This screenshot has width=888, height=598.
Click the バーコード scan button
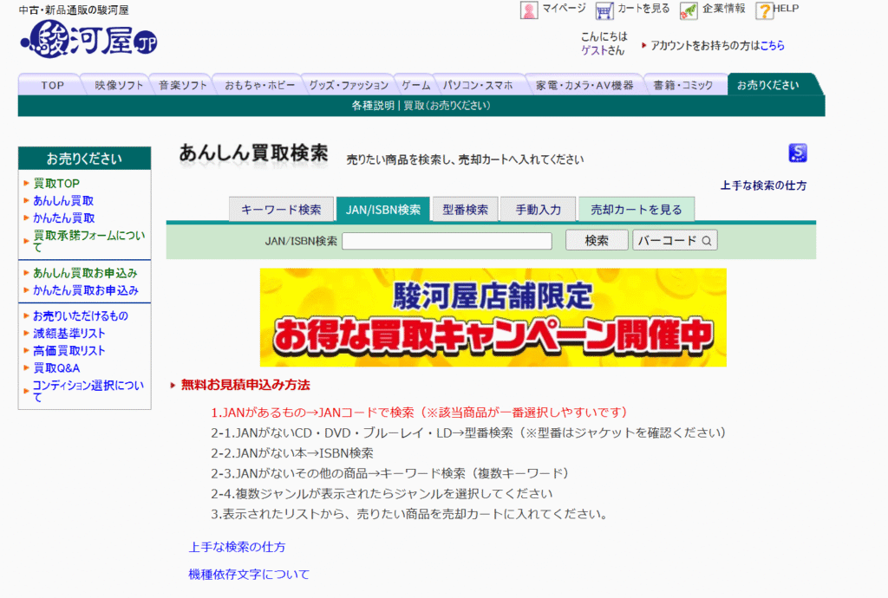[675, 240]
